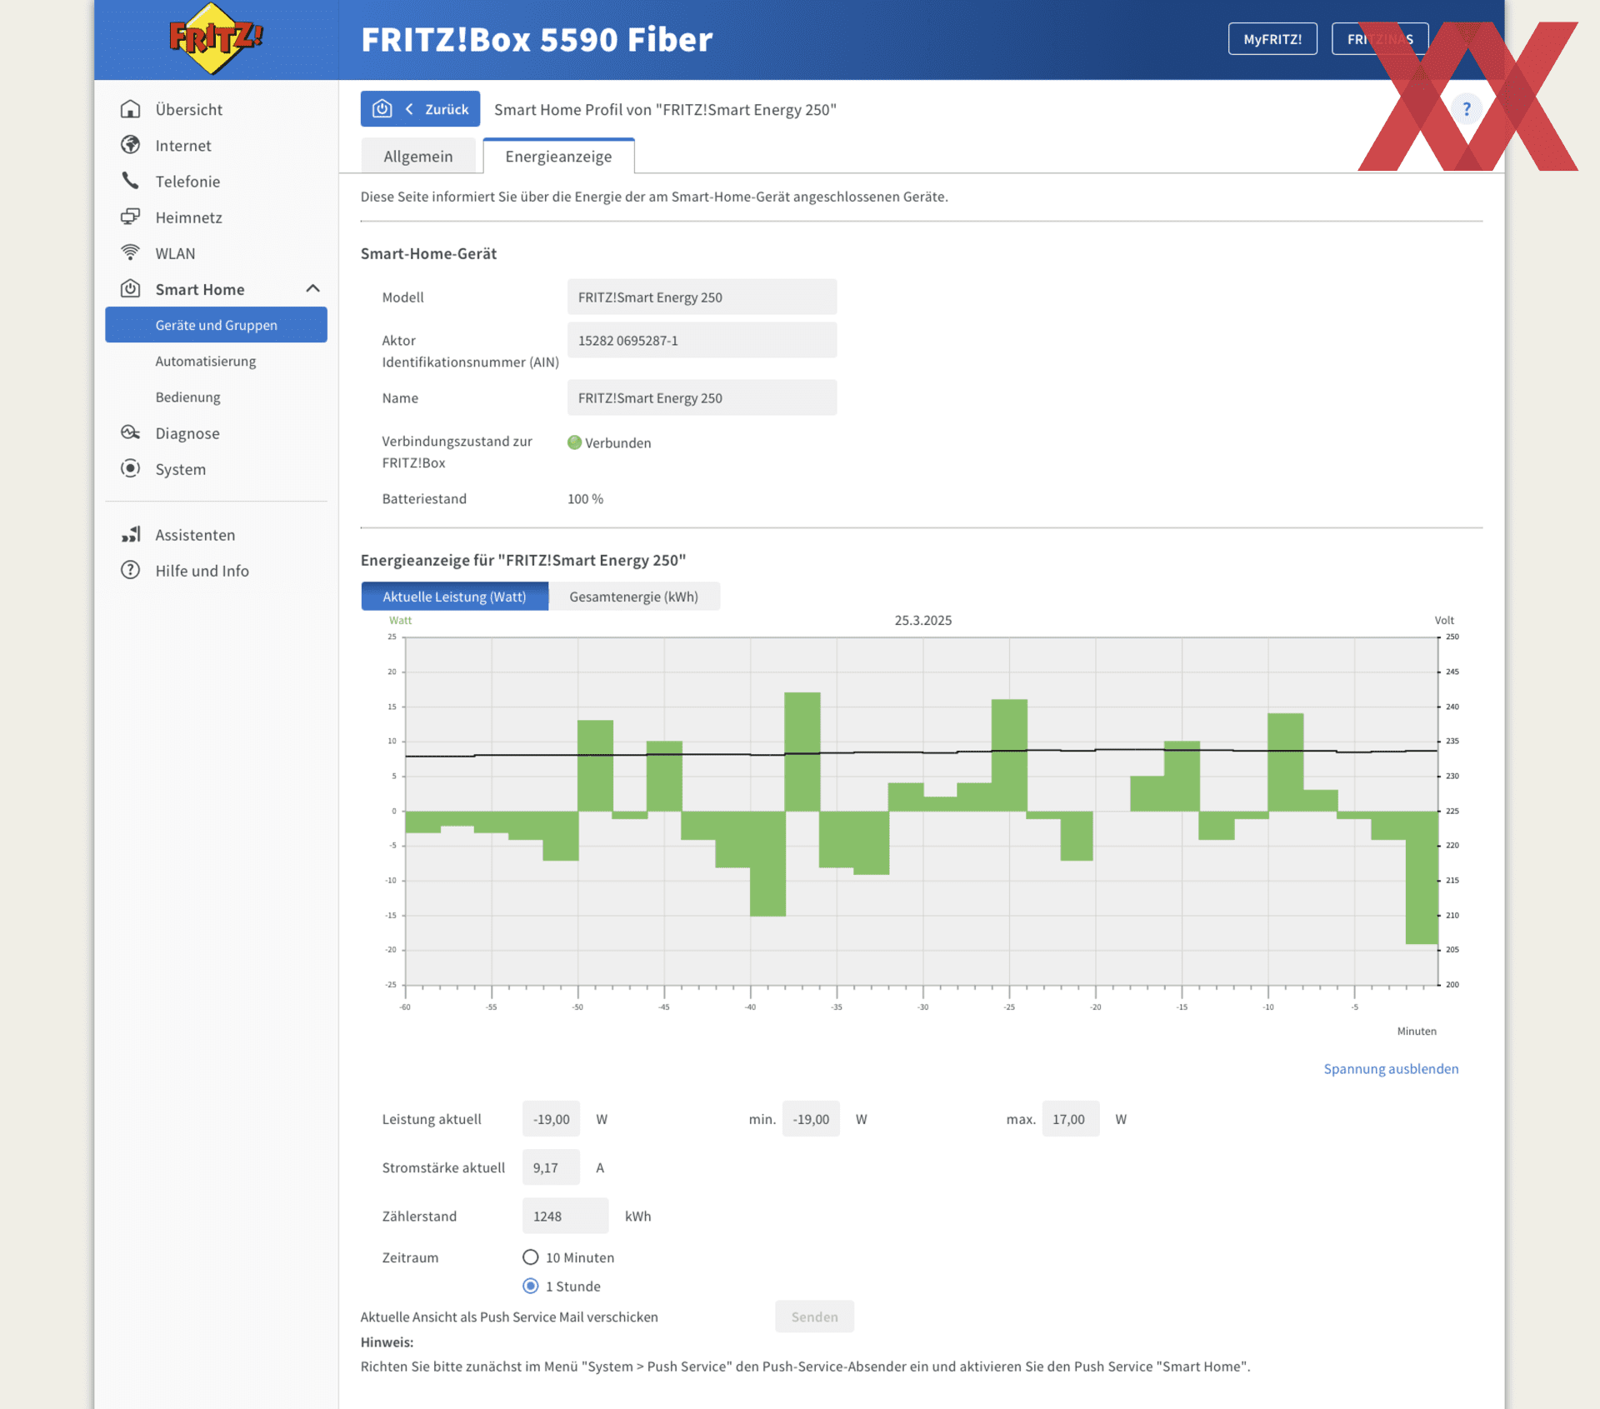This screenshot has width=1600, height=1409.
Task: Click the green Verbunden status indicator
Action: coord(574,442)
